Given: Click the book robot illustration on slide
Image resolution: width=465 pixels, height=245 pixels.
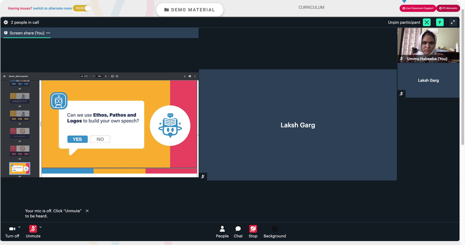Looking at the screenshot, I should (170, 125).
